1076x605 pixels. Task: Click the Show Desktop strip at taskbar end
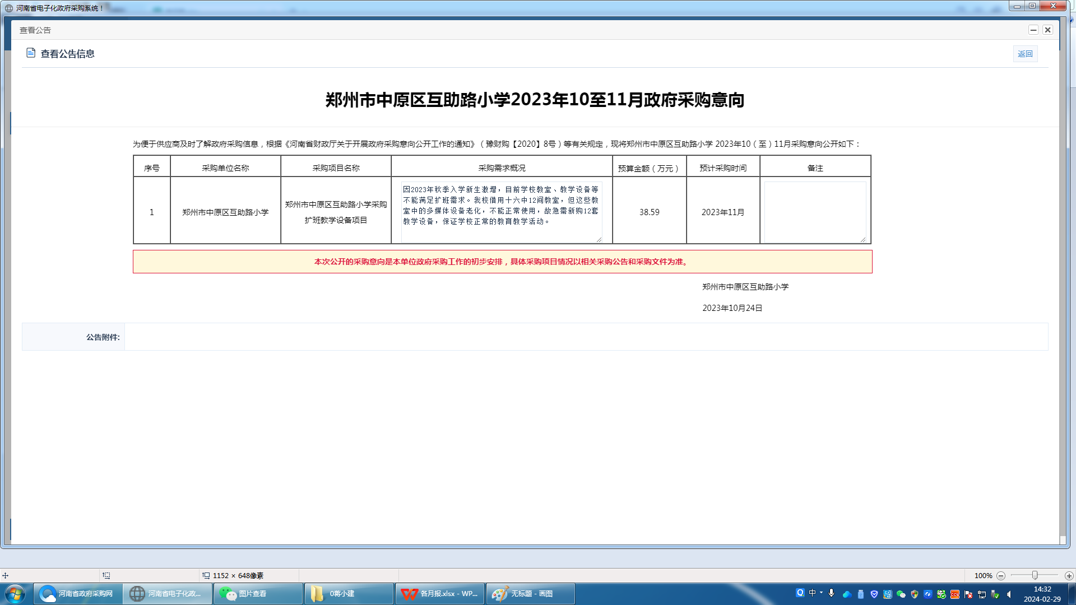pos(1072,594)
